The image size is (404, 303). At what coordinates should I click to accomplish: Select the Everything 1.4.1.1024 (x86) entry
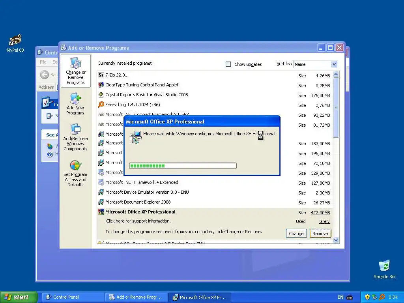click(215, 105)
